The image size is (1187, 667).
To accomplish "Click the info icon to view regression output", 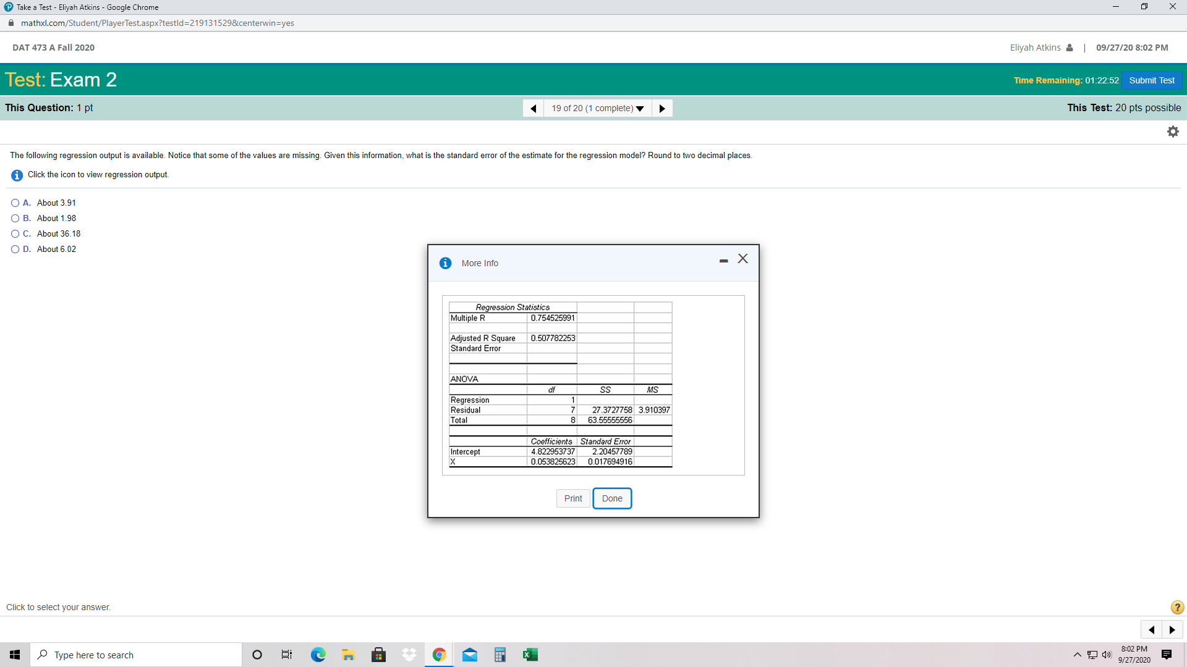I will tap(16, 175).
